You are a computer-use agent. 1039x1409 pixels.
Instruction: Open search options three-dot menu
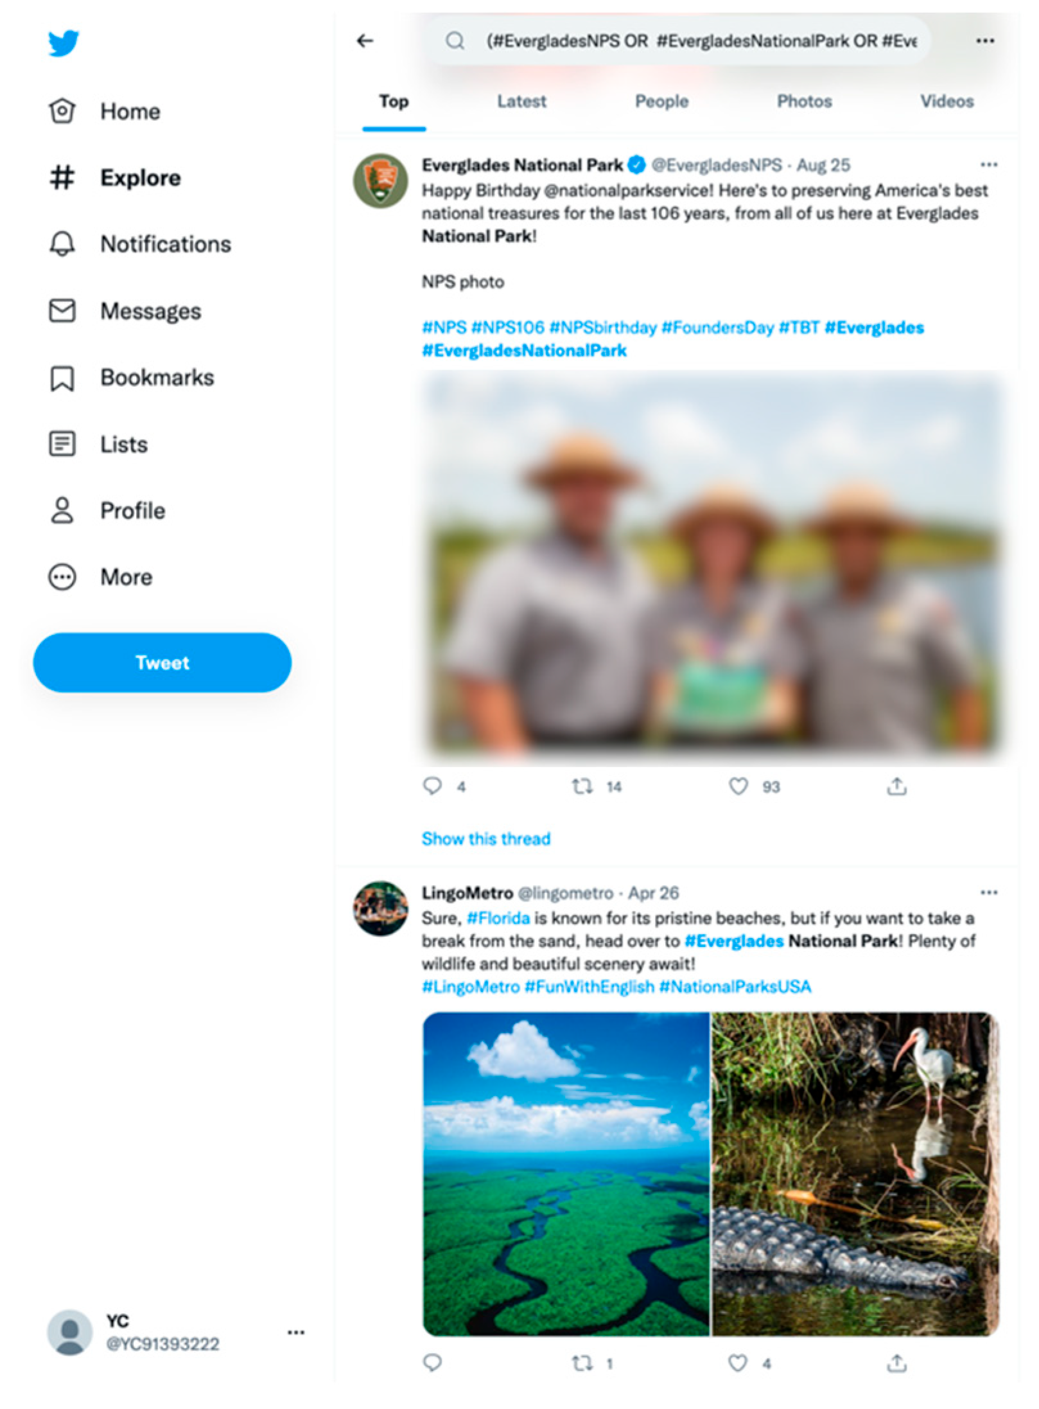[984, 41]
